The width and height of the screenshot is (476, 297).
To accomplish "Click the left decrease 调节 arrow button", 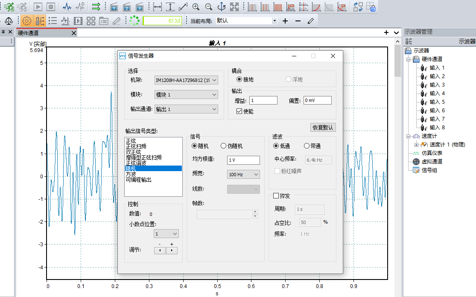I will click(x=160, y=250).
